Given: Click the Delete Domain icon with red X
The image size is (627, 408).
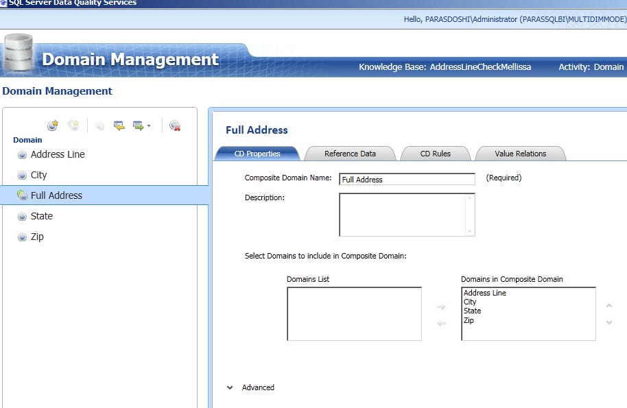Looking at the screenshot, I should [175, 125].
